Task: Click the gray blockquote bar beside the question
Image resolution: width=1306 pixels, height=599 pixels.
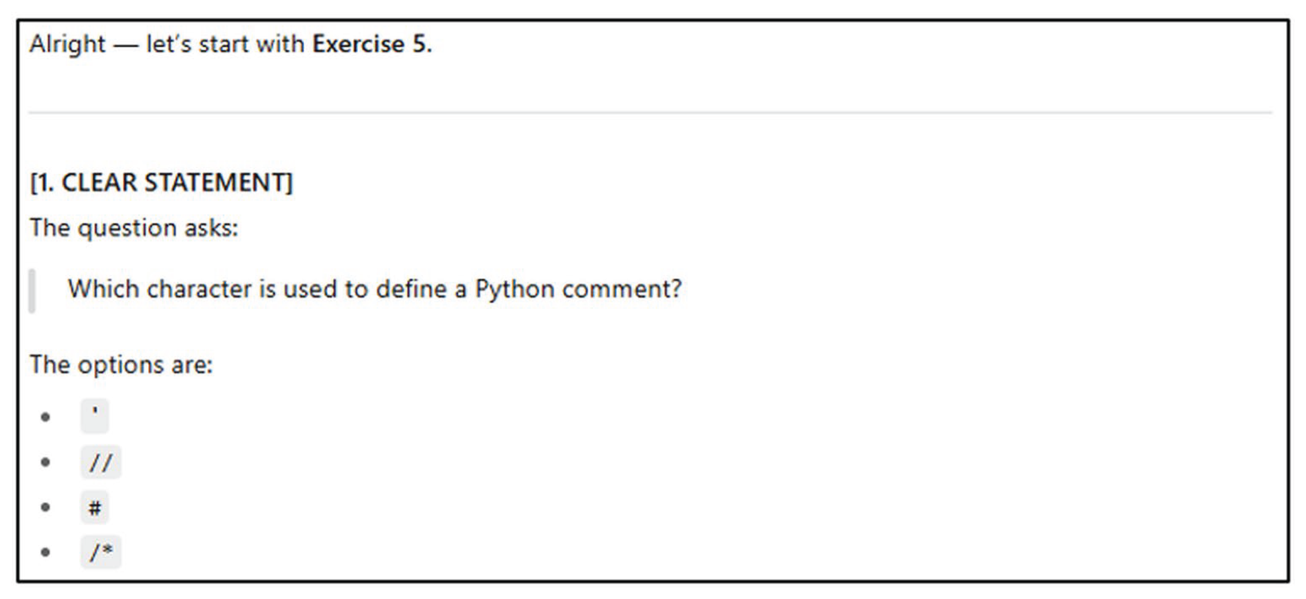Action: point(32,291)
